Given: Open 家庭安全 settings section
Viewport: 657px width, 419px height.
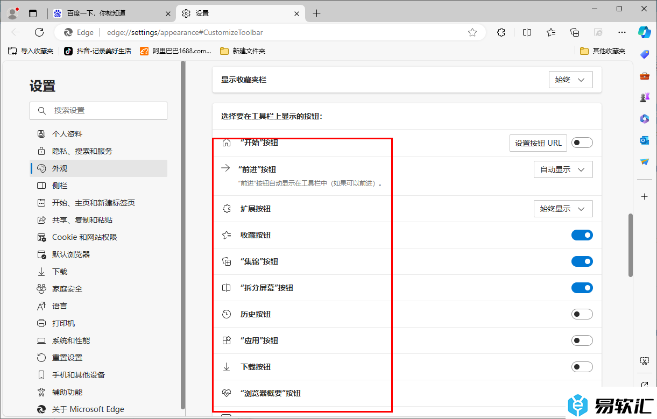Looking at the screenshot, I should click(x=98, y=289).
